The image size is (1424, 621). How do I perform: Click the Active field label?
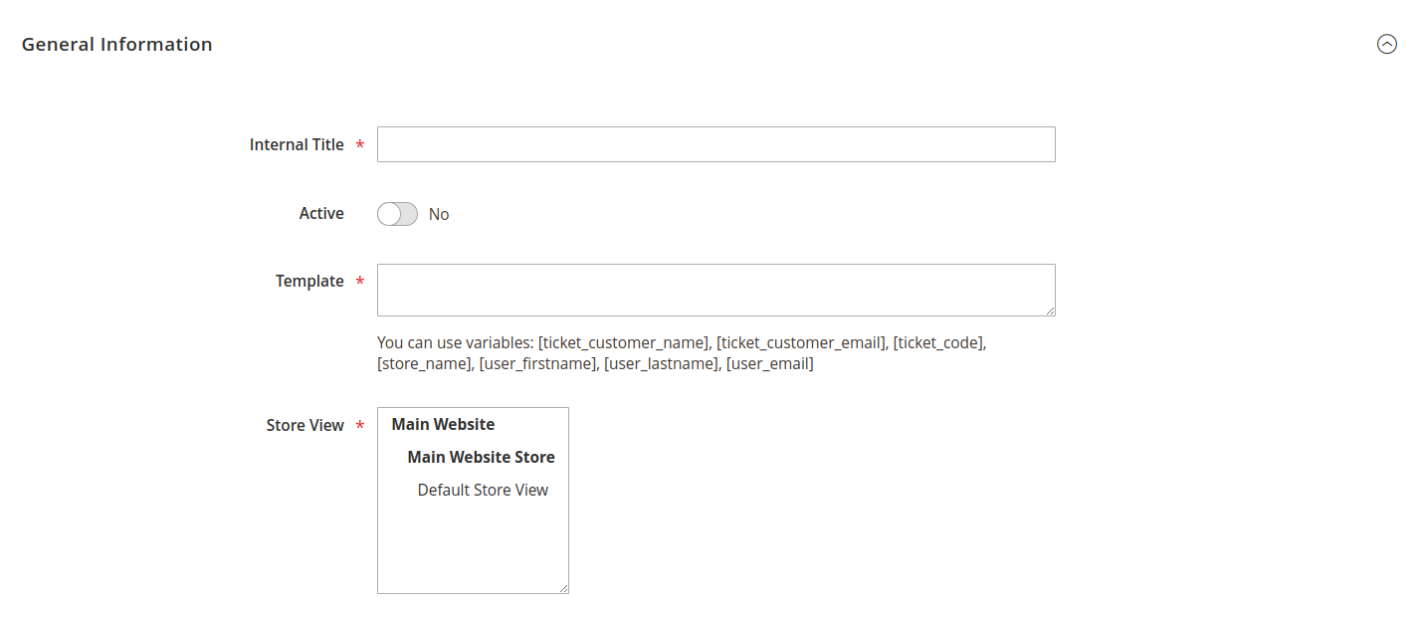[x=321, y=213]
